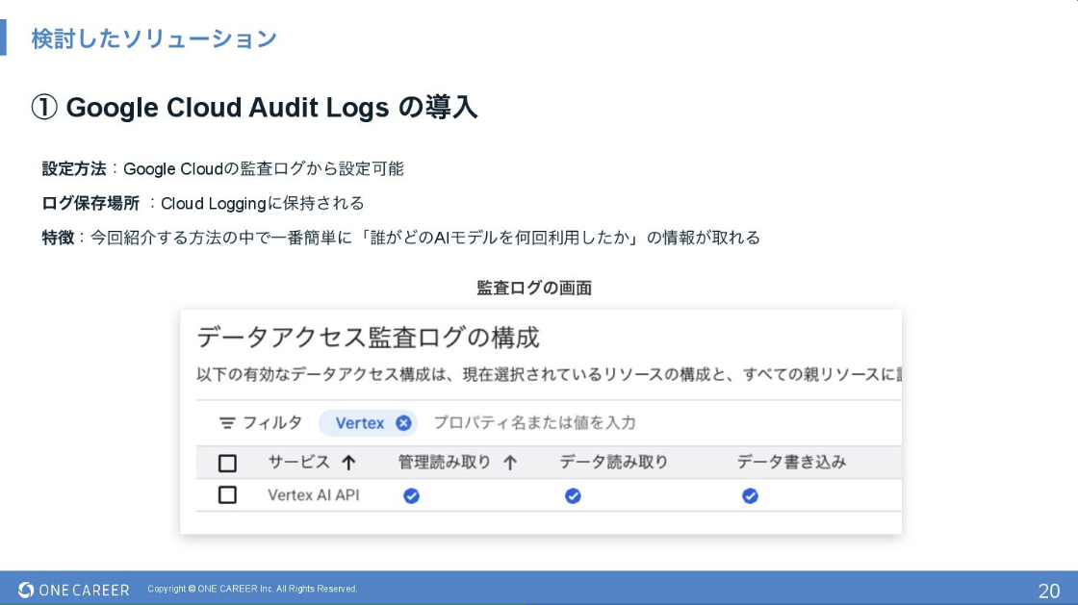Image resolution: width=1078 pixels, height=605 pixels.
Task: Select the Vertex filter chip label
Action: (359, 423)
